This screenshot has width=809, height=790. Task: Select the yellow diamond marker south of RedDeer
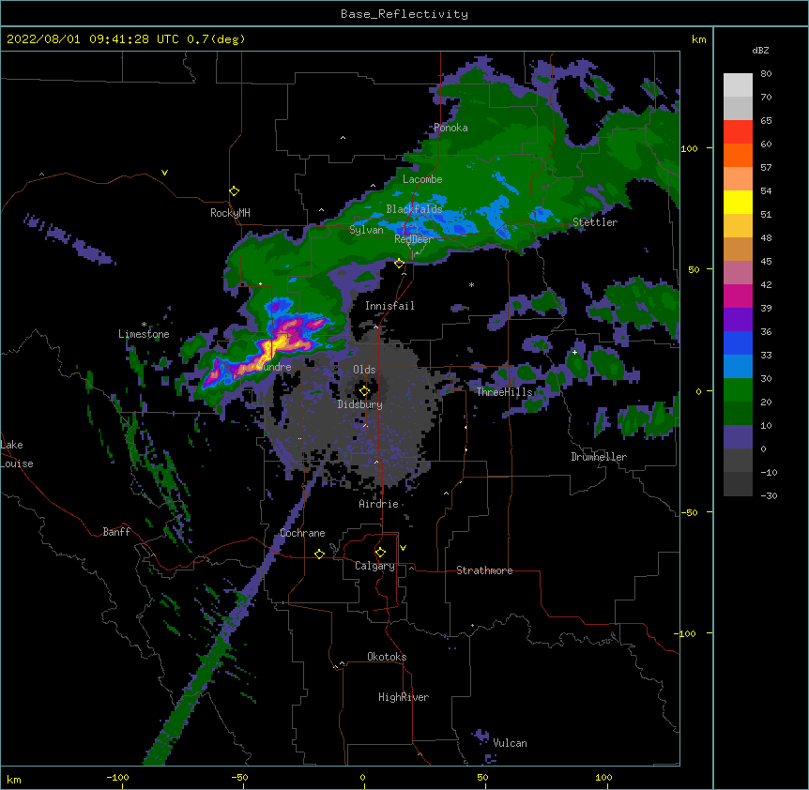pyautogui.click(x=399, y=264)
